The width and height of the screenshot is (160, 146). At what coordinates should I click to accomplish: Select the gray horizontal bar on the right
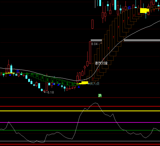click(142, 40)
